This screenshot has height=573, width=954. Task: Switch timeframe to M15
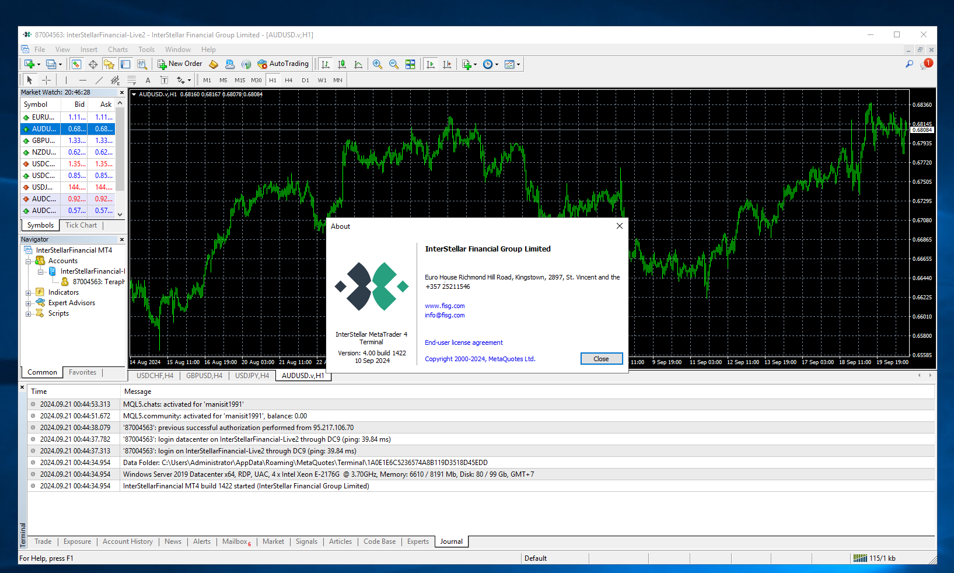coord(240,80)
